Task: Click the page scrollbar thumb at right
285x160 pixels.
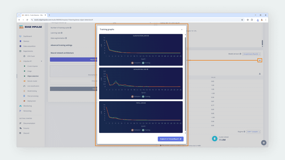Action: 262,43
